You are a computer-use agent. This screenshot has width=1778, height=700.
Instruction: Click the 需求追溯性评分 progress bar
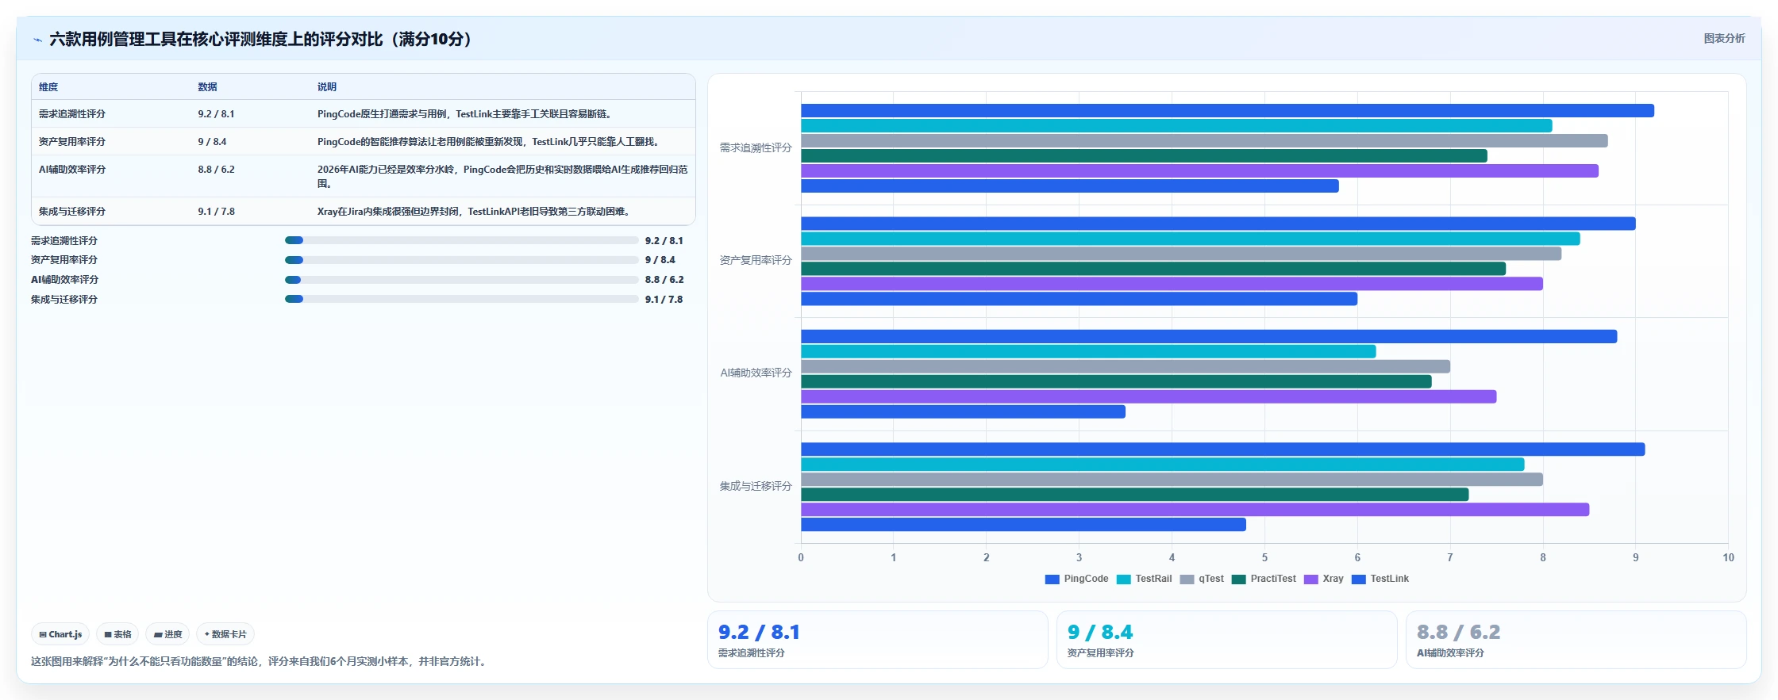[x=462, y=240]
